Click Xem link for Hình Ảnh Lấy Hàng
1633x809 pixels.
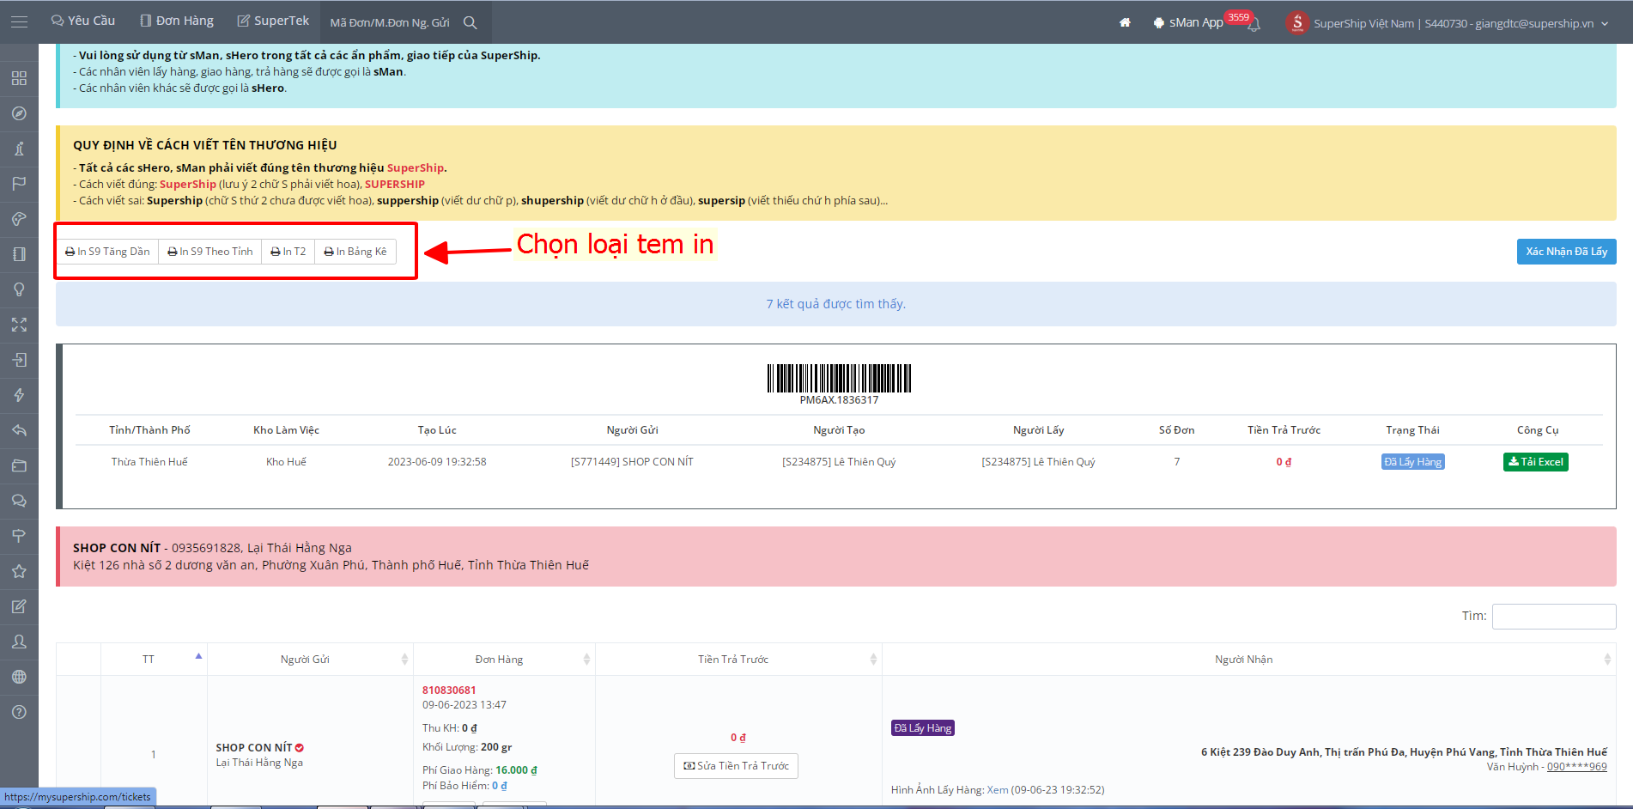click(x=998, y=790)
